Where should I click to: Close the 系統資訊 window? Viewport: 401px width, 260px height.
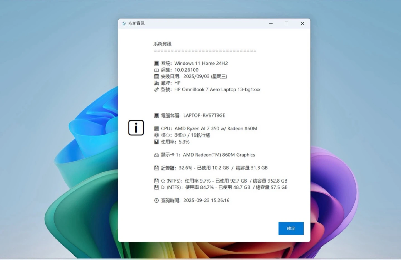pyautogui.click(x=302, y=23)
